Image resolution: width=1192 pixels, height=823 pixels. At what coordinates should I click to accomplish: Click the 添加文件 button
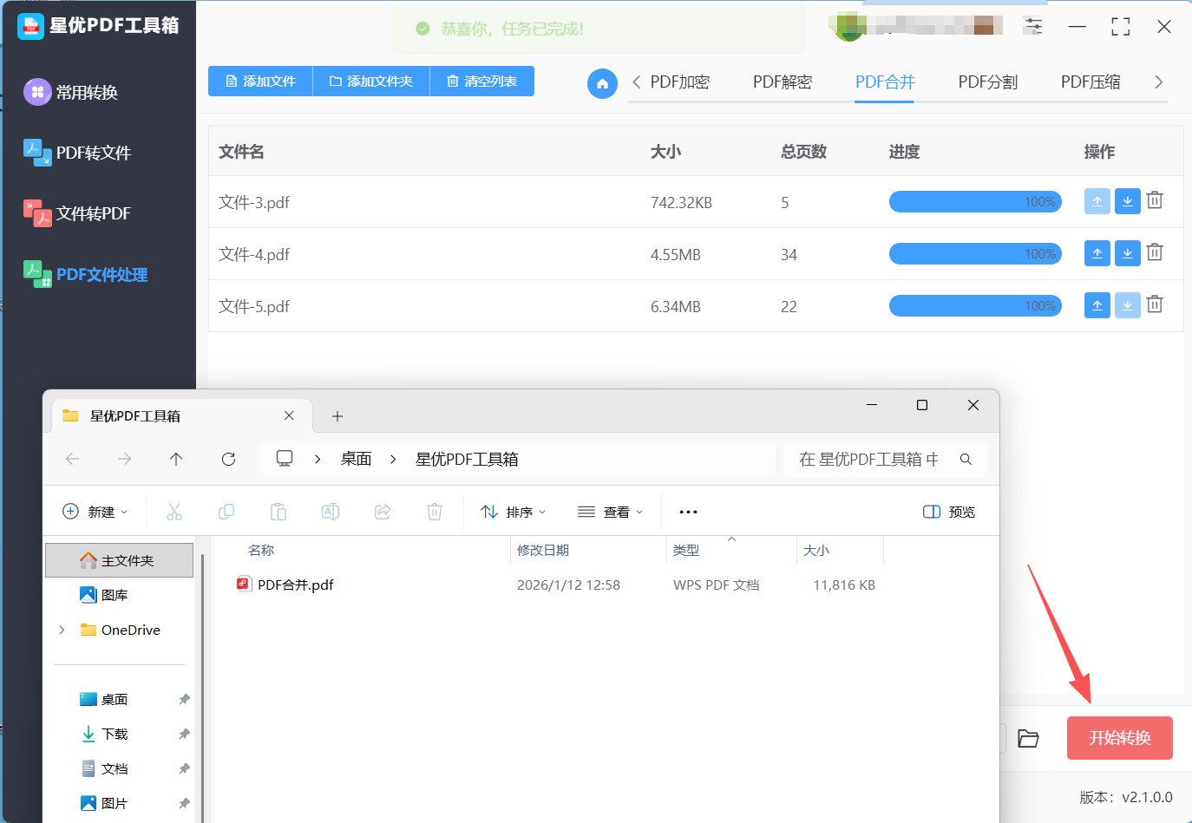point(260,82)
